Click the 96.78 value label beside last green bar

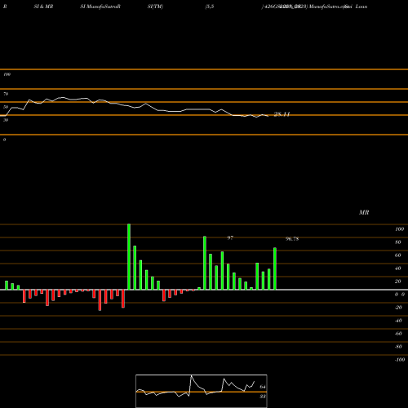pos(292,239)
